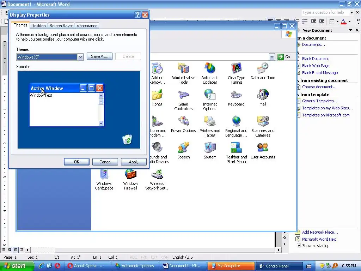The width and height of the screenshot is (361, 271).
Task: Toggle Word's Web Layout view button
Action: tap(10, 249)
